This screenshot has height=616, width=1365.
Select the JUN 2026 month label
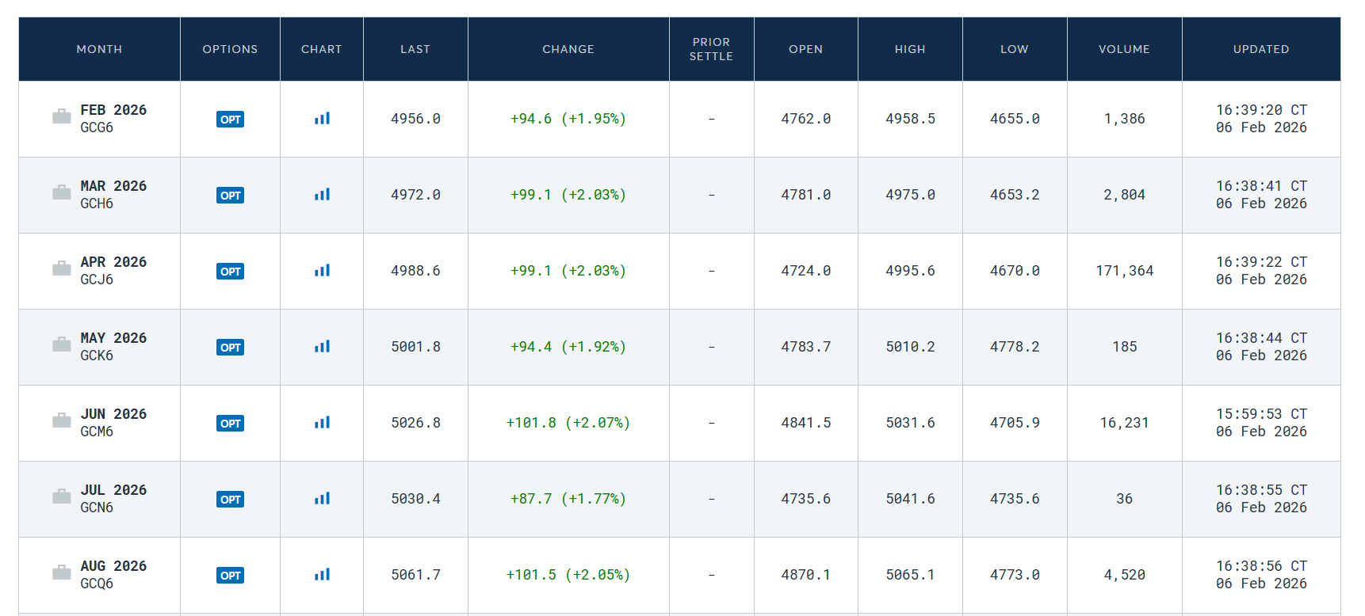coord(113,414)
